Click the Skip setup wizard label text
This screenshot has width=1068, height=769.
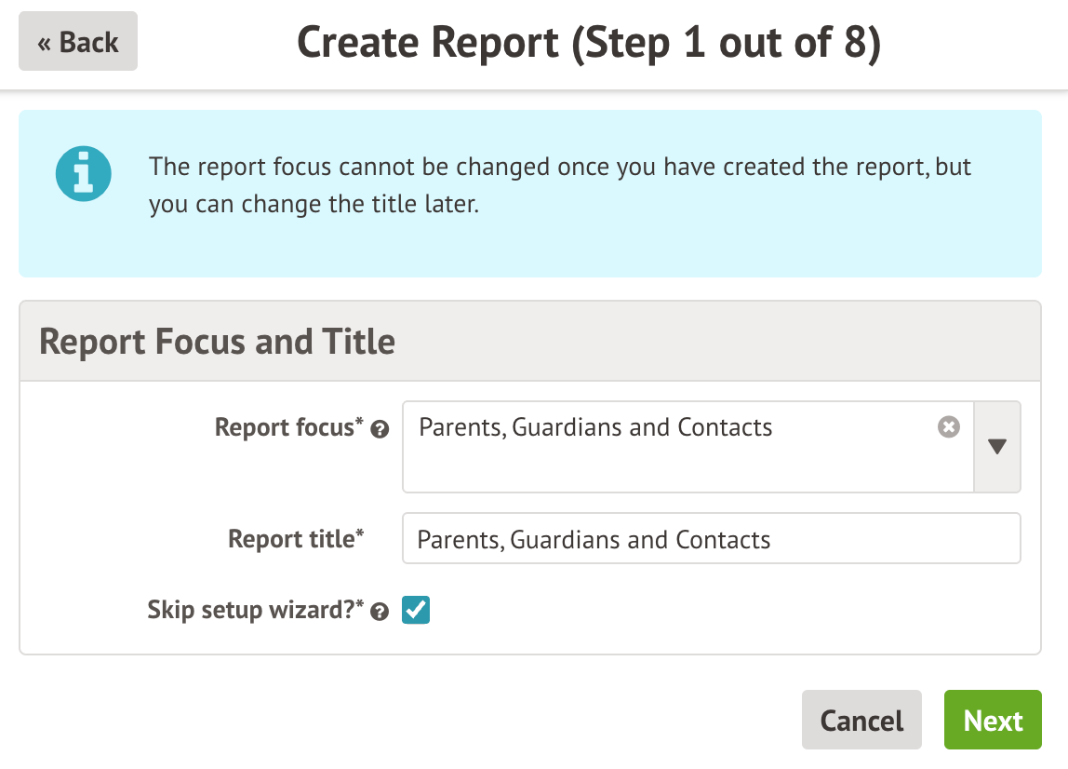coord(251,611)
